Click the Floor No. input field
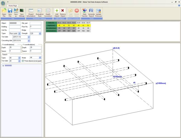Screen dimensions: 181x138 click(x=35, y=27)
